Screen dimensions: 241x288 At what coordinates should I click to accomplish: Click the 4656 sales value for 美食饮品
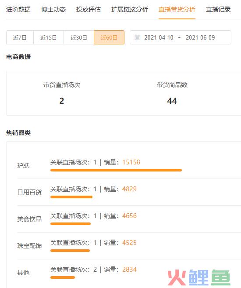129,216
